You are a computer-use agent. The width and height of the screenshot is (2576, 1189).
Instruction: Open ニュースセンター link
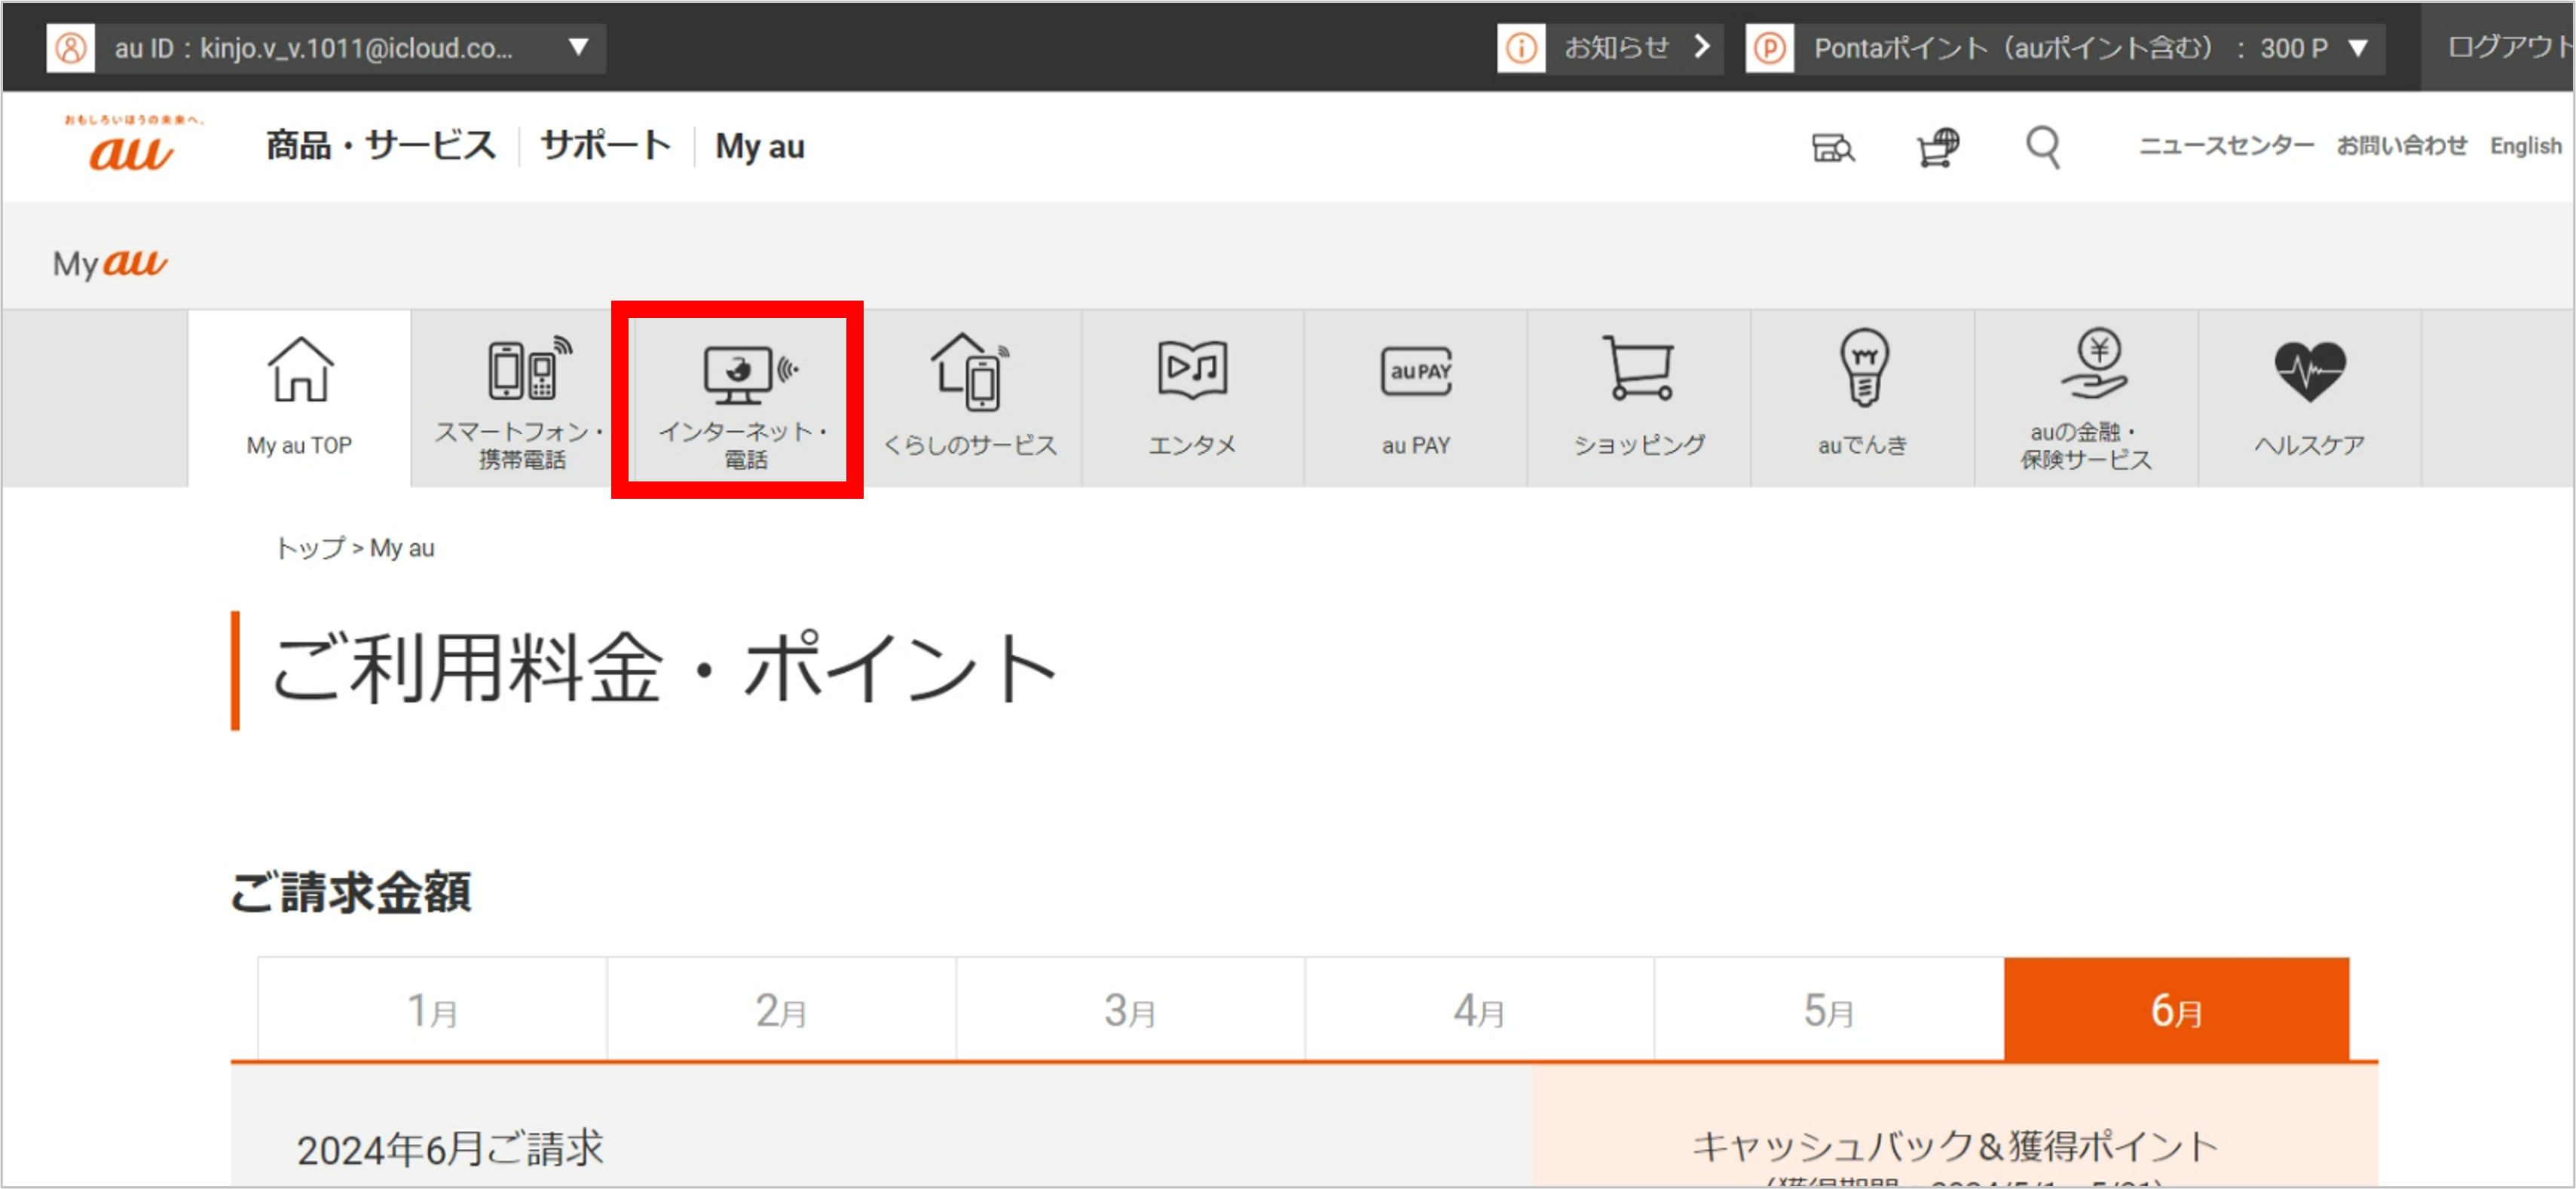2226,146
